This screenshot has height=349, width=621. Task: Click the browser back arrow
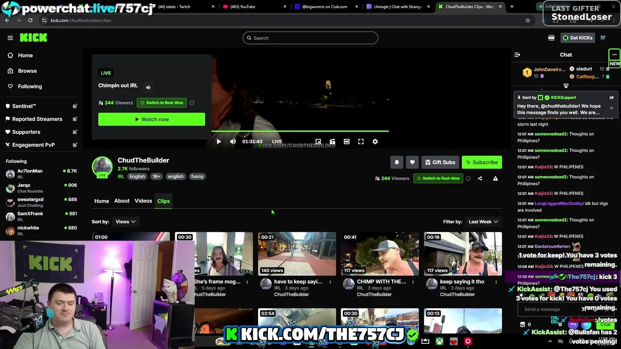[x=7, y=20]
